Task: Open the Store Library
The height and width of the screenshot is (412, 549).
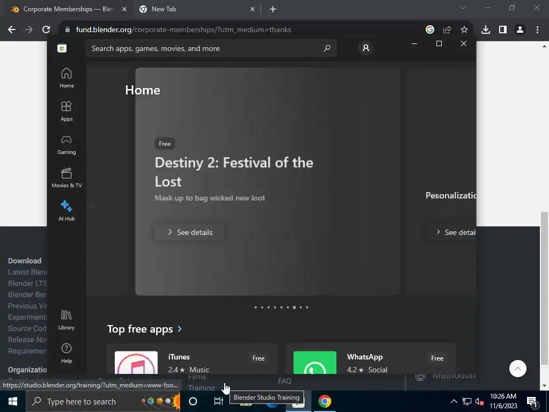Action: 66,320
